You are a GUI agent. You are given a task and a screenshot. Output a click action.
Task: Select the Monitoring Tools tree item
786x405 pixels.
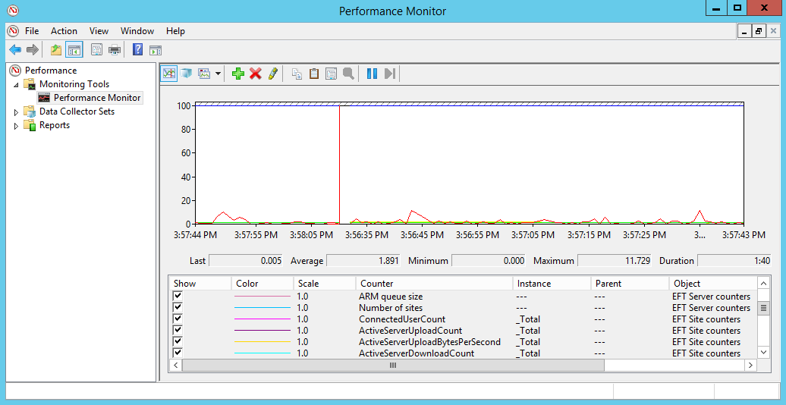point(74,84)
